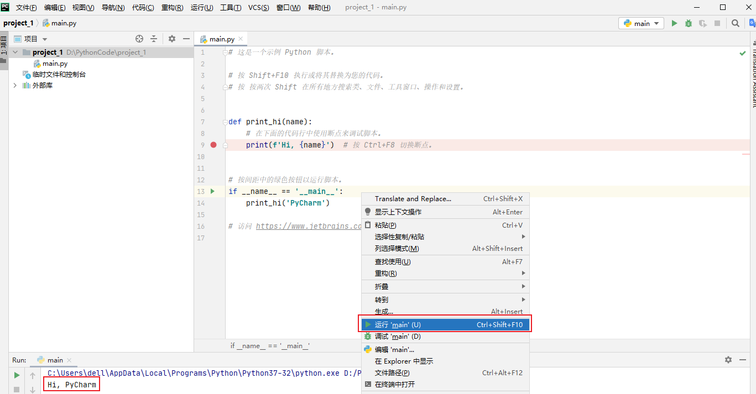
Task: Open the VCS(S) menu
Action: (x=258, y=8)
